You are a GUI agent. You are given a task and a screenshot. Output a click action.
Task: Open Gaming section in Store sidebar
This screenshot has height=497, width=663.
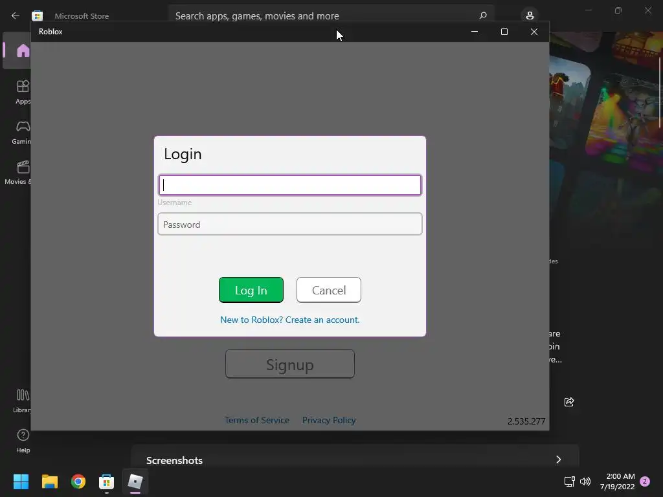[x=21, y=132]
